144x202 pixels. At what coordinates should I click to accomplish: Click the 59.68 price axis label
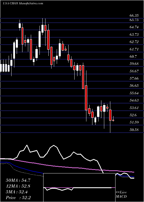[x=134, y=64]
